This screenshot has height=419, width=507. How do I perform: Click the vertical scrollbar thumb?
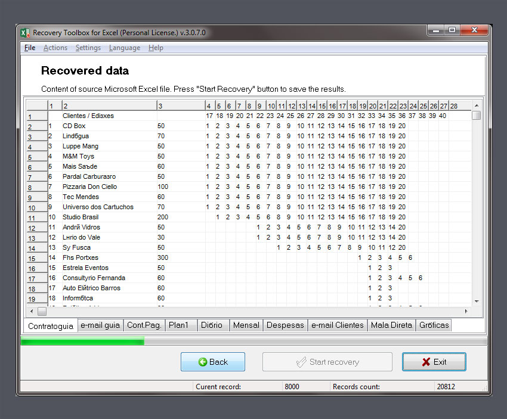477,115
